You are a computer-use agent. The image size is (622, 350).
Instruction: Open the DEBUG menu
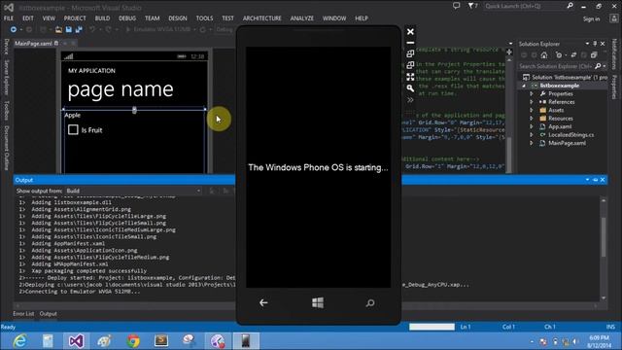[127, 18]
